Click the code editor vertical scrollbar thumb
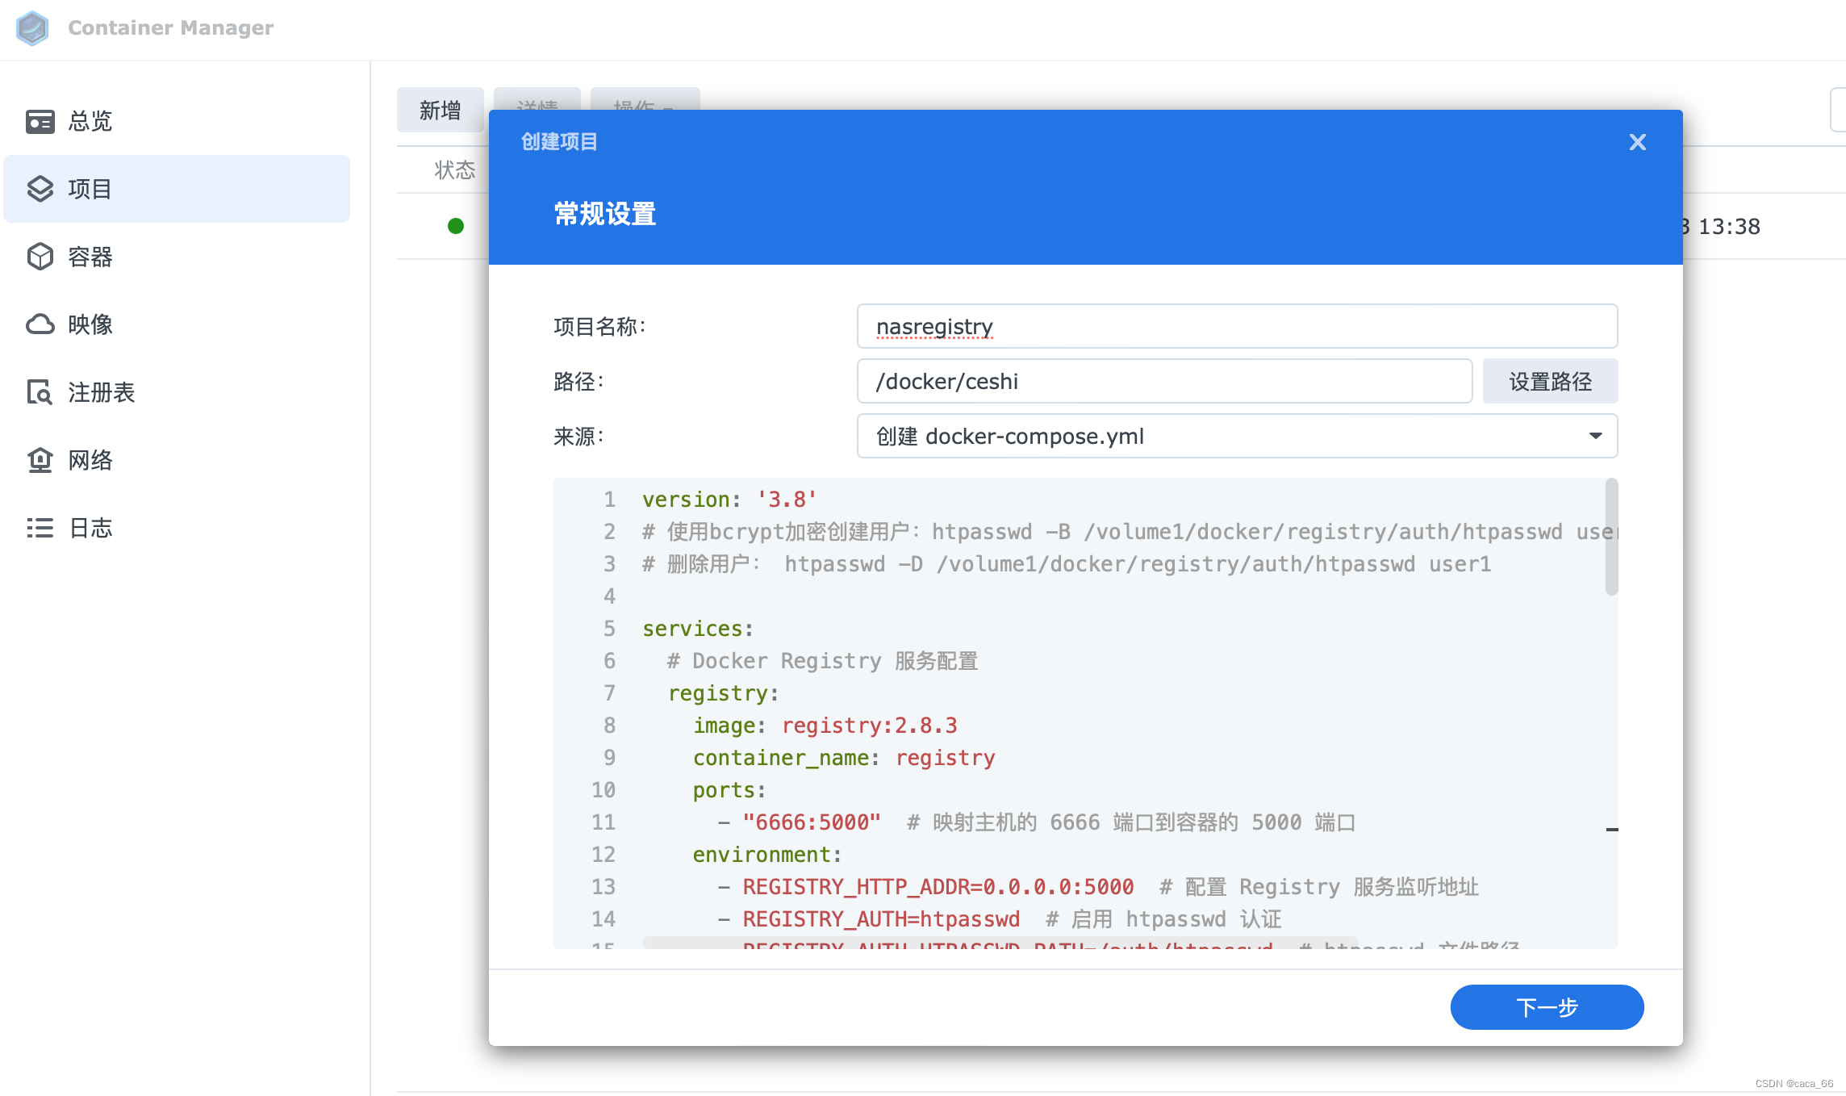The width and height of the screenshot is (1846, 1096). coord(1610,537)
